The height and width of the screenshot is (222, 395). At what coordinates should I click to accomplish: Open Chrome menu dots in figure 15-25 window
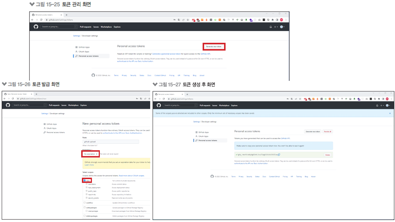(286, 20)
